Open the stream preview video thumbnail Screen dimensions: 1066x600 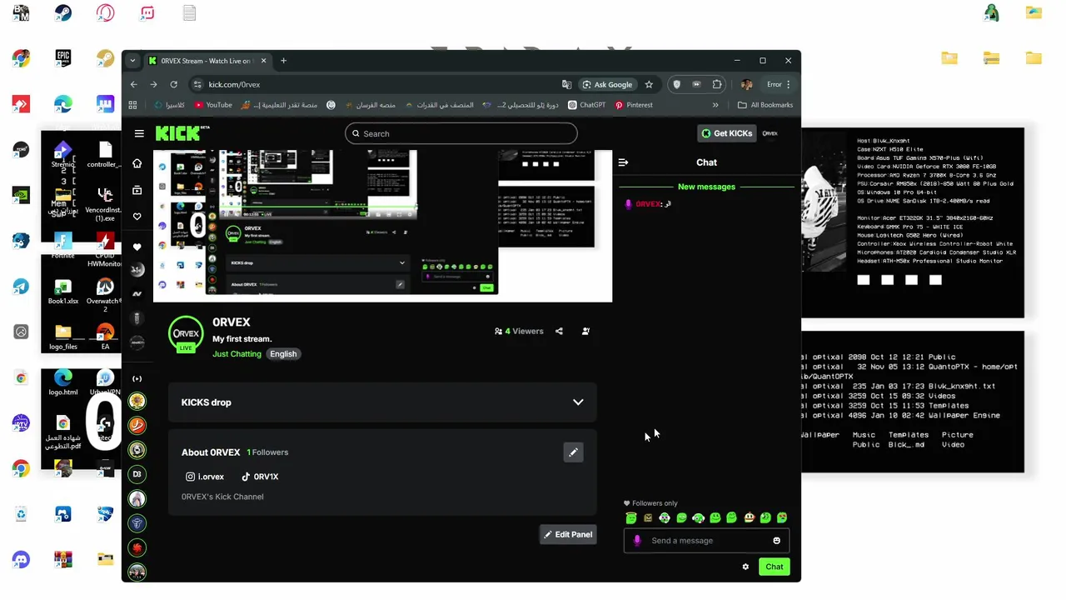click(382, 226)
